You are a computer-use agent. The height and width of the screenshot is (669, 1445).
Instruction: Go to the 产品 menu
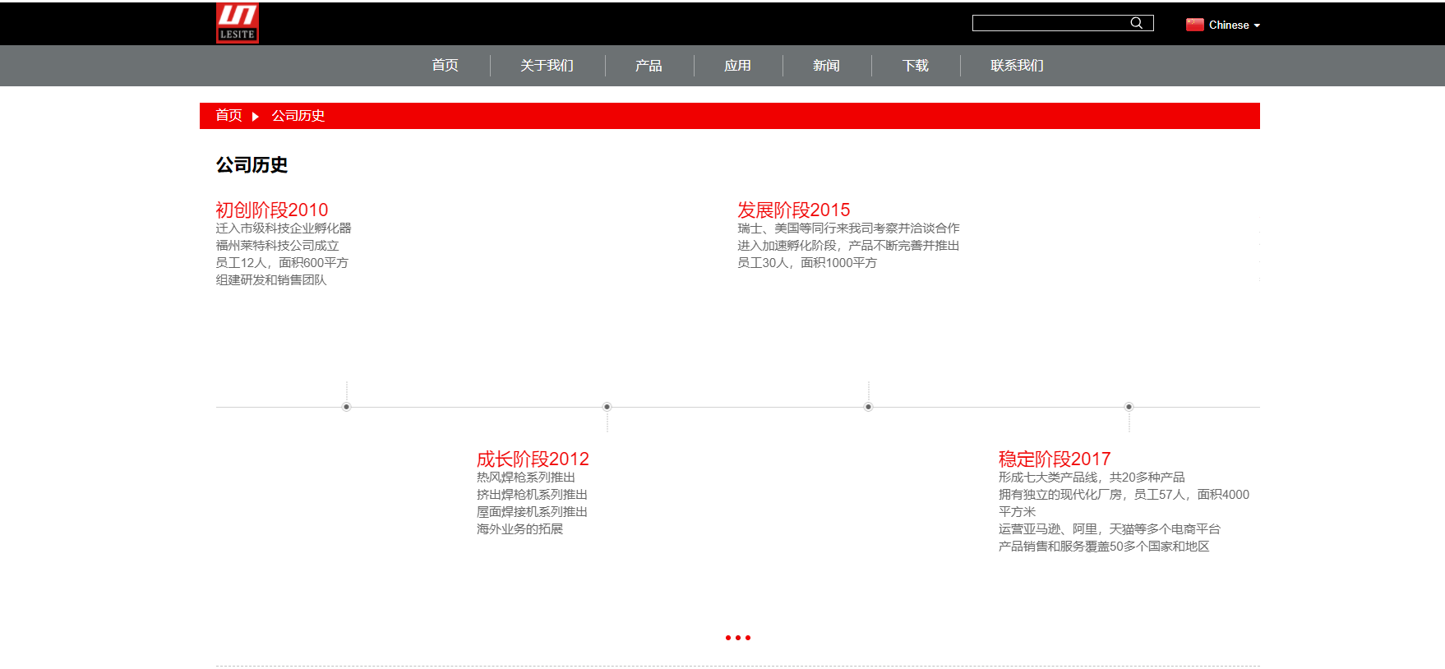pos(649,66)
